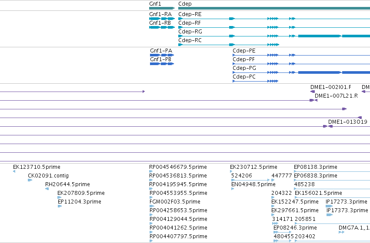Click the RP004258653.5prime label
The width and height of the screenshot is (370, 243).
pyautogui.click(x=178, y=210)
